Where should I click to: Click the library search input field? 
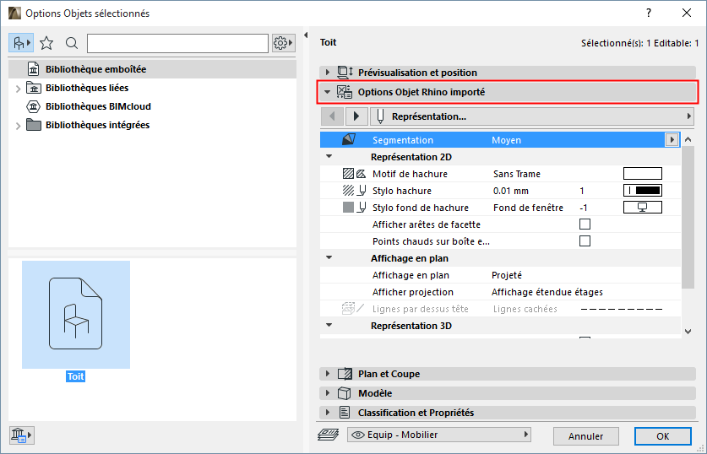coord(177,43)
